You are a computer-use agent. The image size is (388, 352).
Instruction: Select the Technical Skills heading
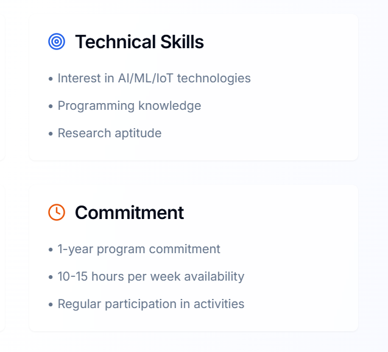point(139,41)
